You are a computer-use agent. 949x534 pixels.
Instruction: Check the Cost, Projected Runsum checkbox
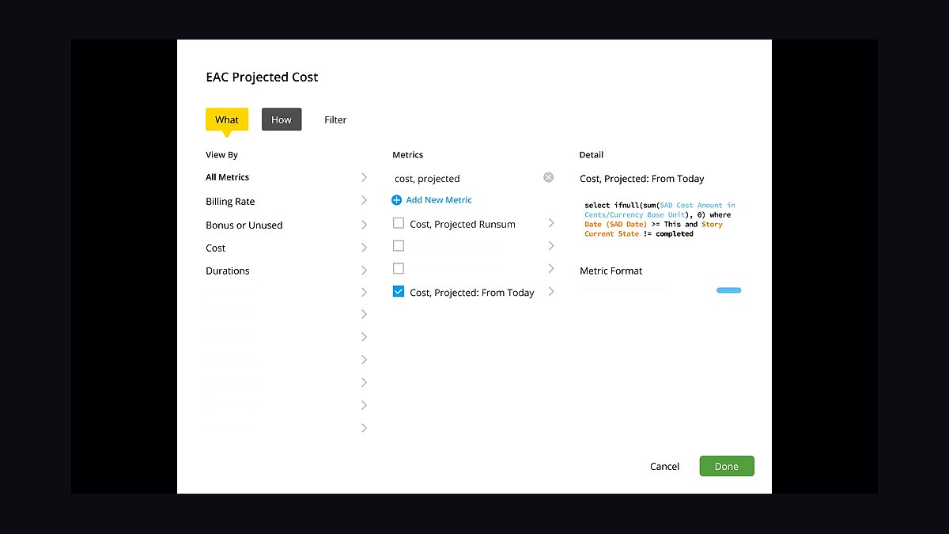click(x=399, y=223)
